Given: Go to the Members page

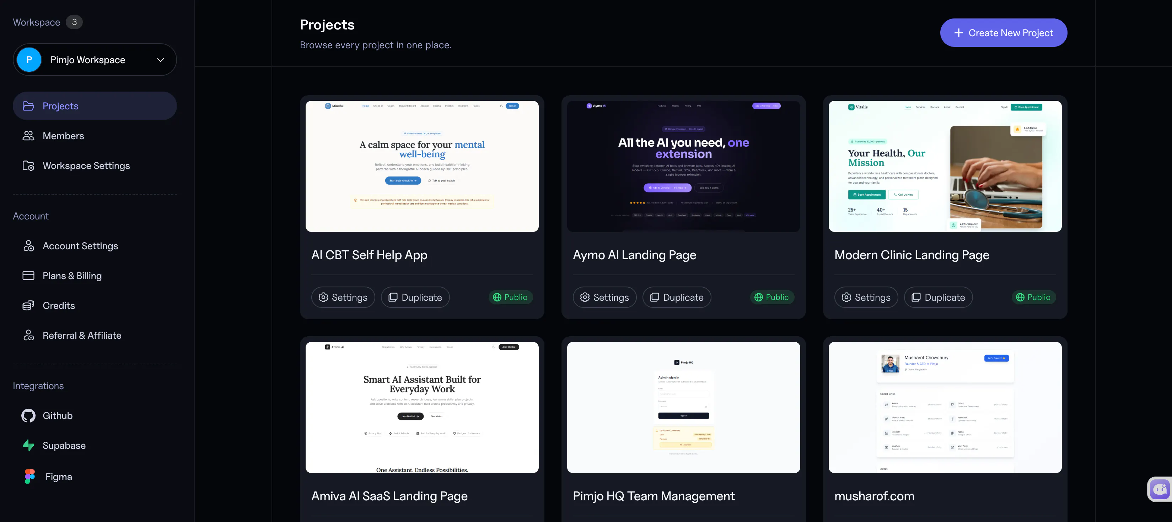Looking at the screenshot, I should coord(95,136).
